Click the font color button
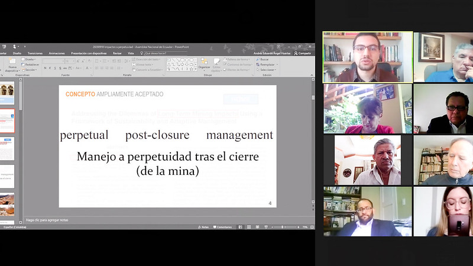 pos(87,68)
